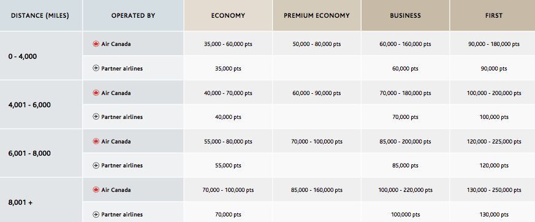The height and width of the screenshot is (222, 535).
Task: Click the 130,000 - 250,000 pts first class cell
Action: click(494, 190)
